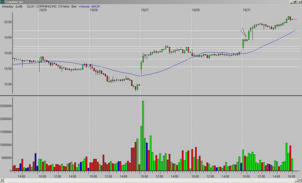Click the 1500000 volume axis label

[6, 132]
